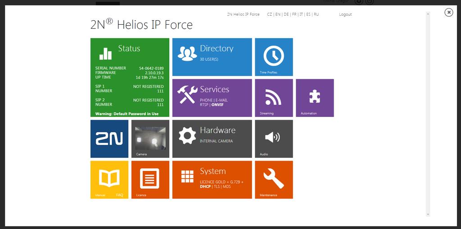461x229 pixels.
Task: Switch language to IT
Action: click(301, 14)
